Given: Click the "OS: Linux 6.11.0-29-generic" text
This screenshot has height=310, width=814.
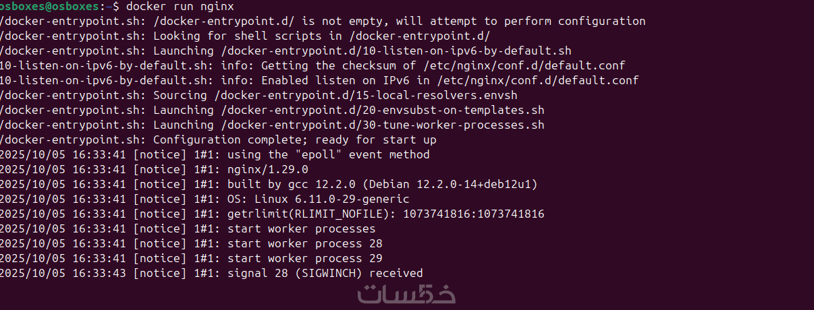Looking at the screenshot, I should tap(318, 199).
